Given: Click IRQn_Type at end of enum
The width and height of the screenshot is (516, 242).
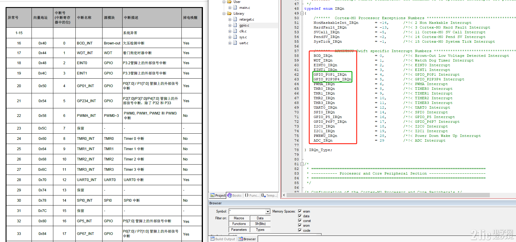Looking at the screenshot, I should pos(319,150).
